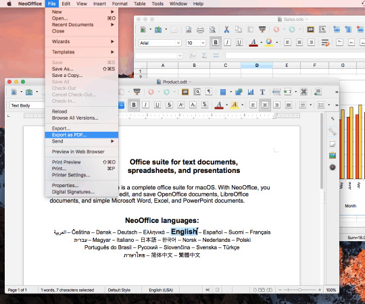Click the Insert Chart icon in Writer toolbar

(x=251, y=92)
